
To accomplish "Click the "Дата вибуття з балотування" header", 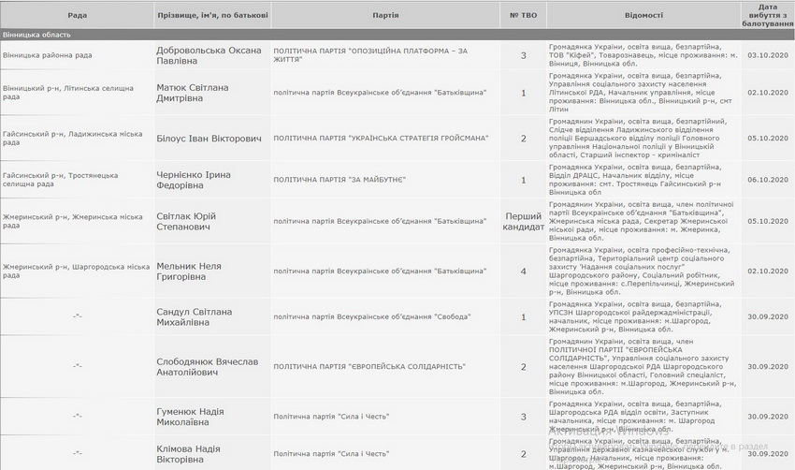I will (x=768, y=15).
